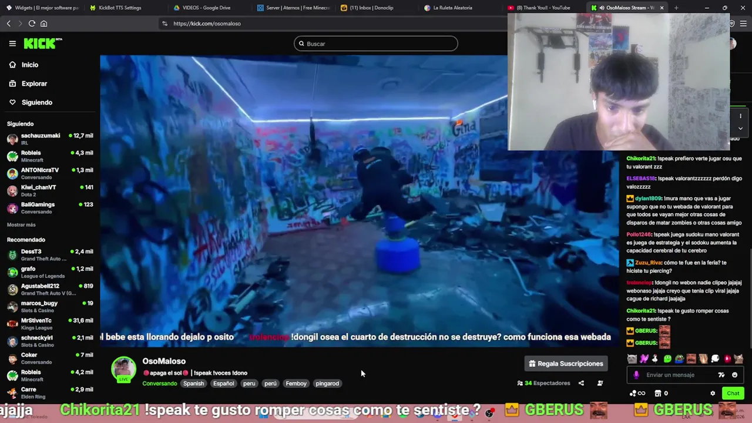Click the pingarod tag

327,384
